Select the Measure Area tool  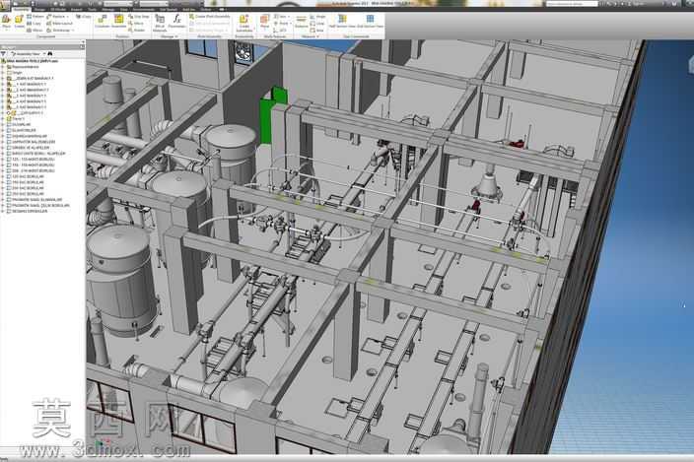point(317,31)
